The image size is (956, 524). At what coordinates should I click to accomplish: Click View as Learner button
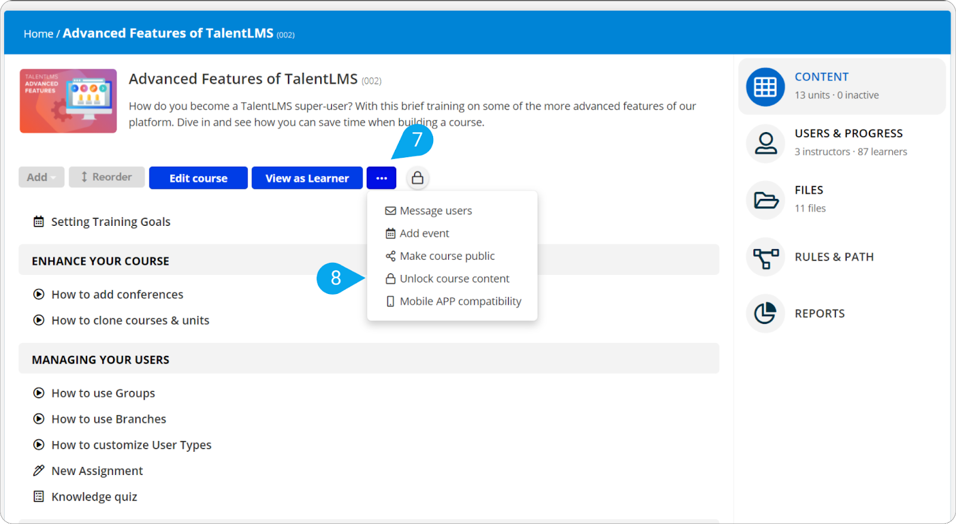(x=307, y=178)
